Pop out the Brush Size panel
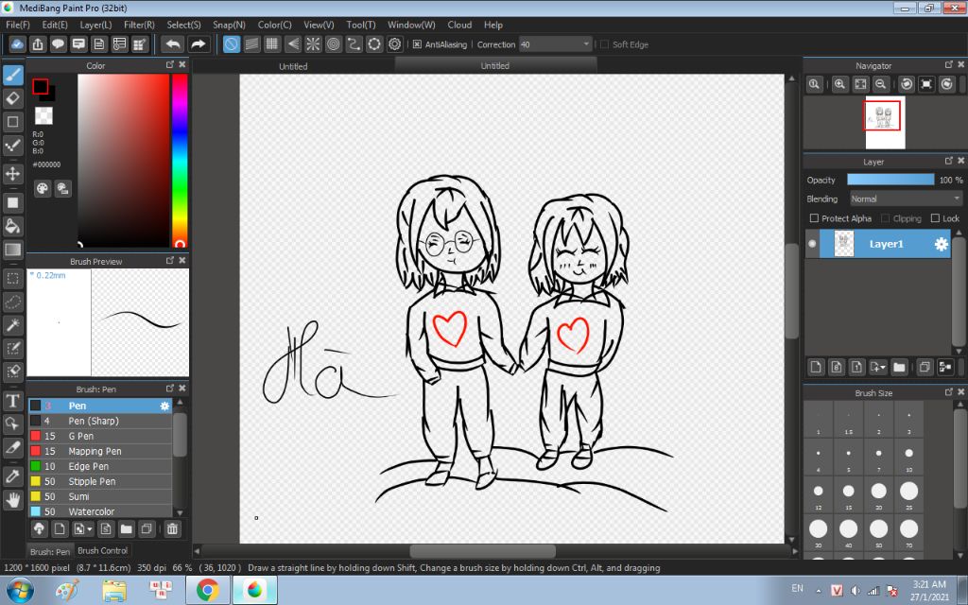Screen dimensions: 968x605 click(949, 392)
